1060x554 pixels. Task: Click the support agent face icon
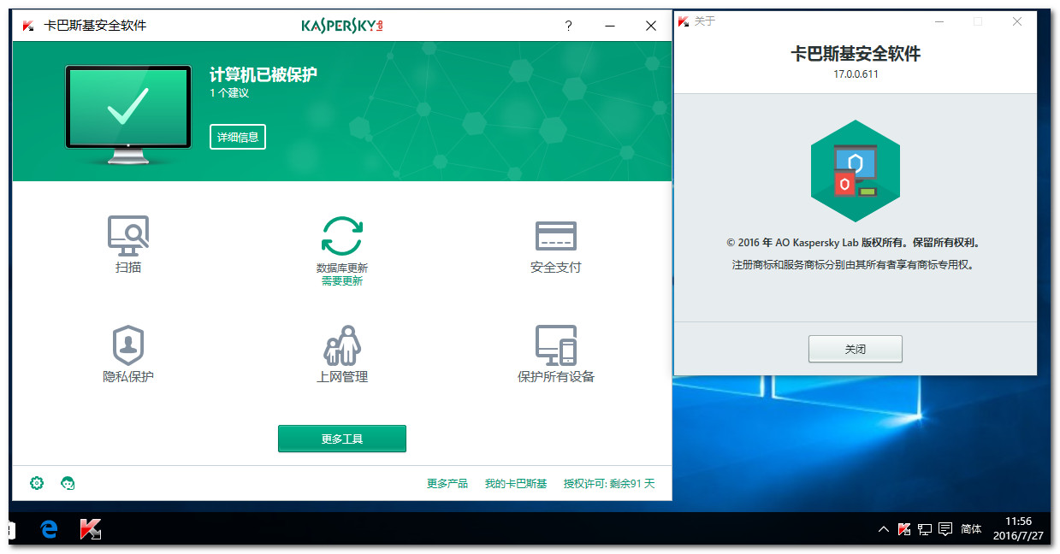pyautogui.click(x=68, y=483)
